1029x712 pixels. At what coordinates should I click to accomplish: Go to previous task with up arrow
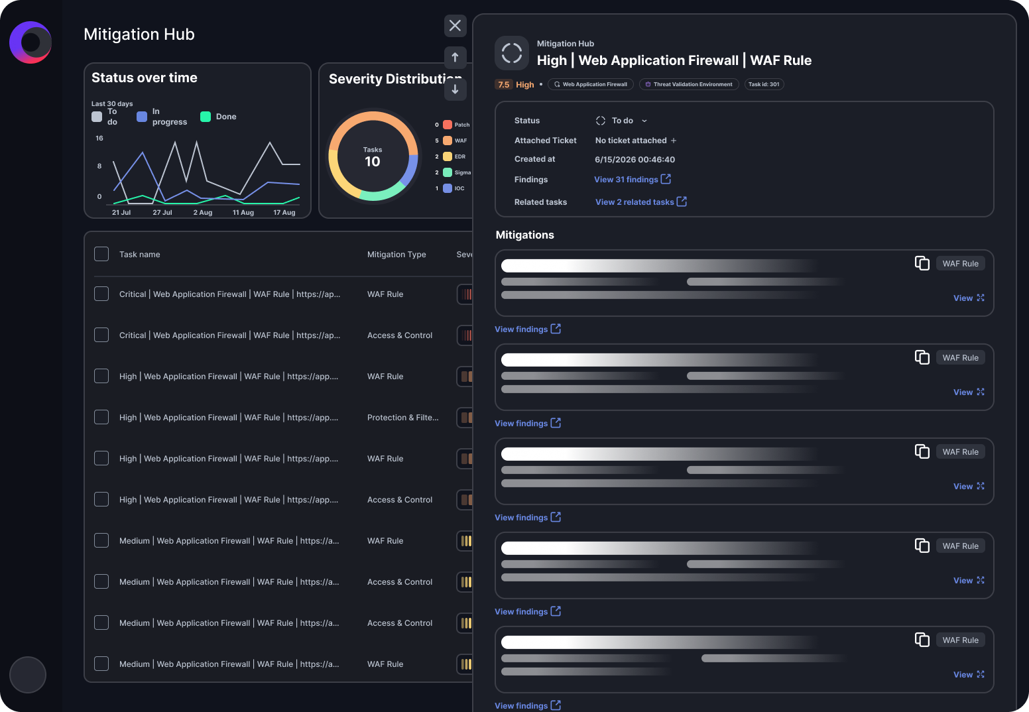(455, 57)
